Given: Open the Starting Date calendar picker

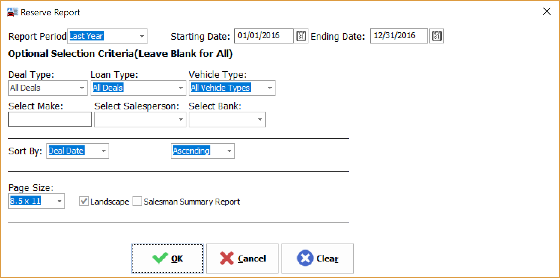Looking at the screenshot, I should tap(301, 36).
